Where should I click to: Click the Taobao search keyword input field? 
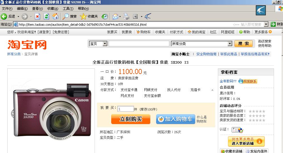139,44
